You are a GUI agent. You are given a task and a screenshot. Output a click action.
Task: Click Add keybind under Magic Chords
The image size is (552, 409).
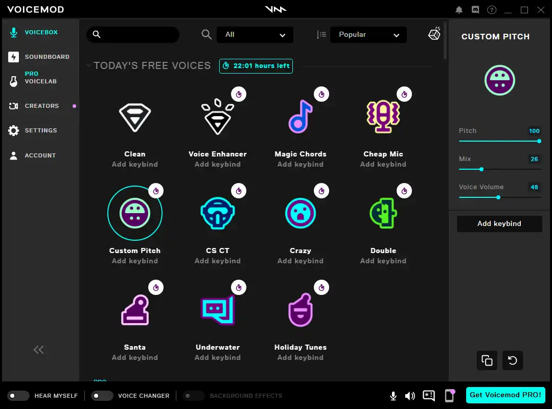pyautogui.click(x=301, y=164)
